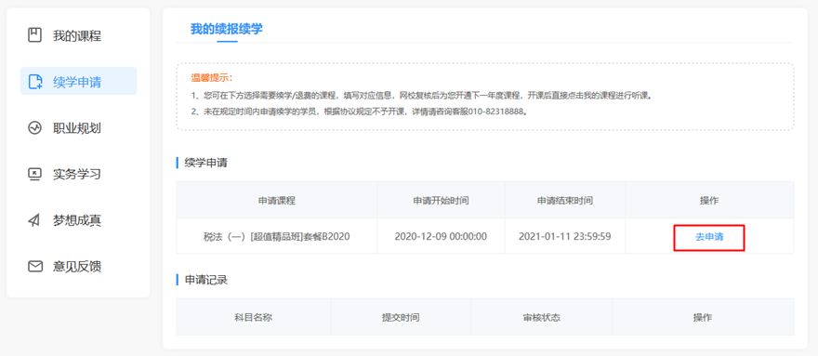Click the 职业规划 chart icon

34,128
